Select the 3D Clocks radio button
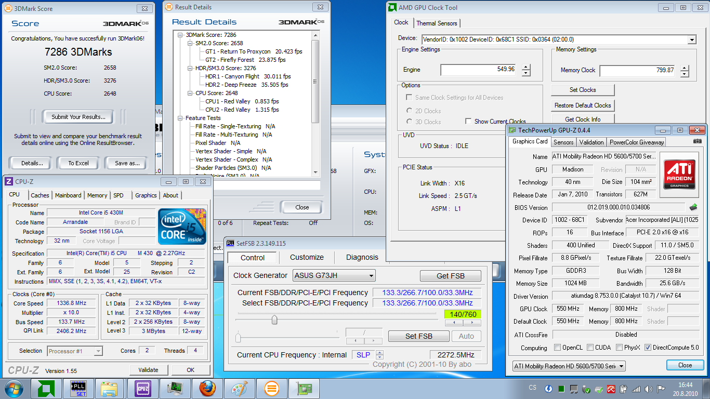 (x=410, y=122)
